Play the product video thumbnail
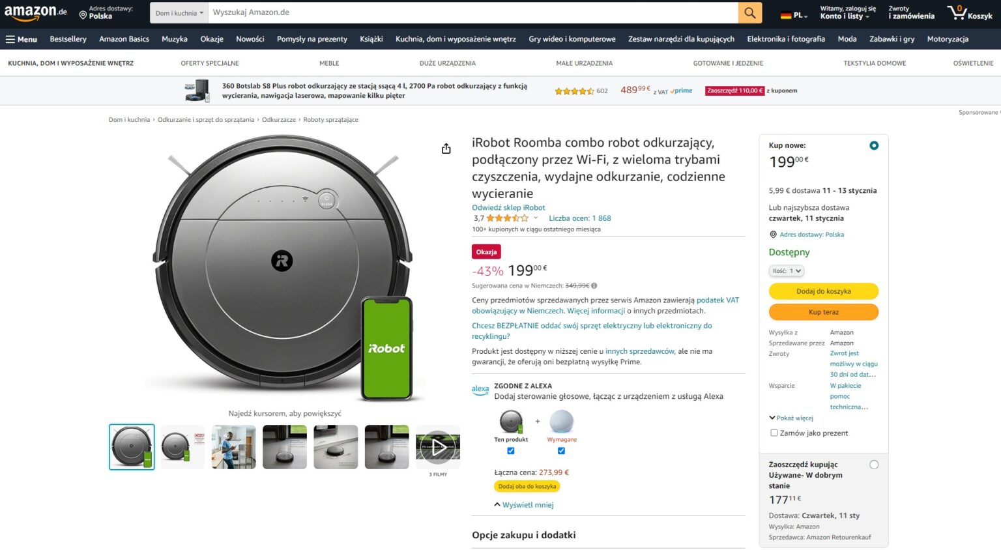This screenshot has height=550, width=1001. [437, 447]
